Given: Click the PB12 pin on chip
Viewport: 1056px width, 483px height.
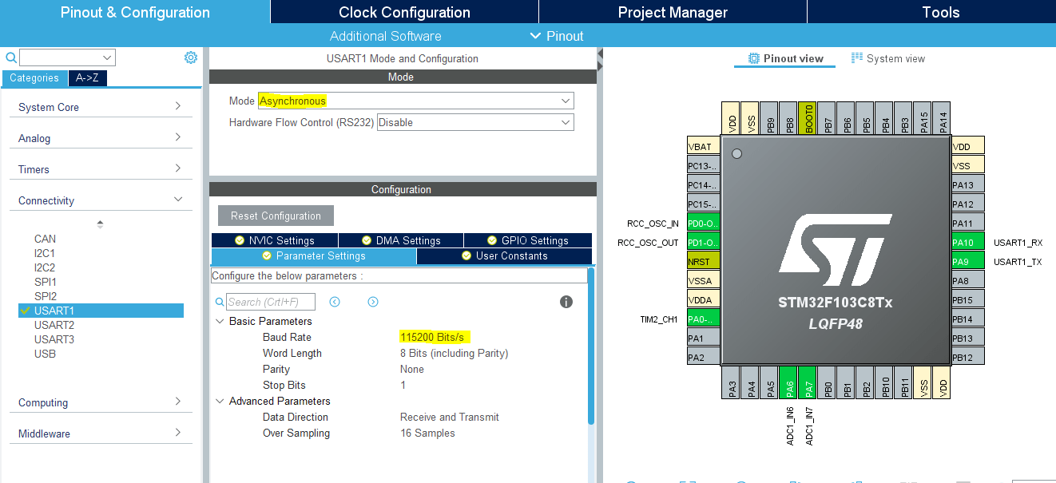Looking at the screenshot, I should pyautogui.click(x=967, y=358).
